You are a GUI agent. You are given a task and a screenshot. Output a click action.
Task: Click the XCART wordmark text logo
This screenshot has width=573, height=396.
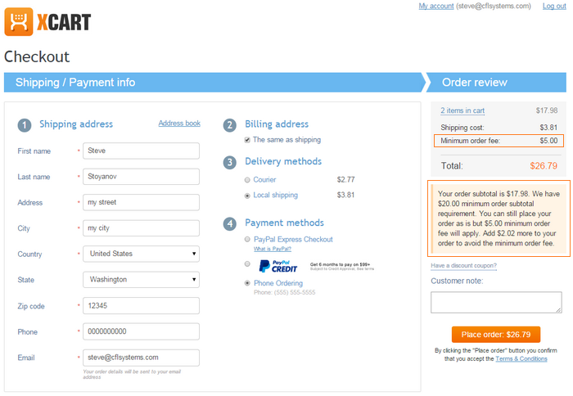(64, 22)
